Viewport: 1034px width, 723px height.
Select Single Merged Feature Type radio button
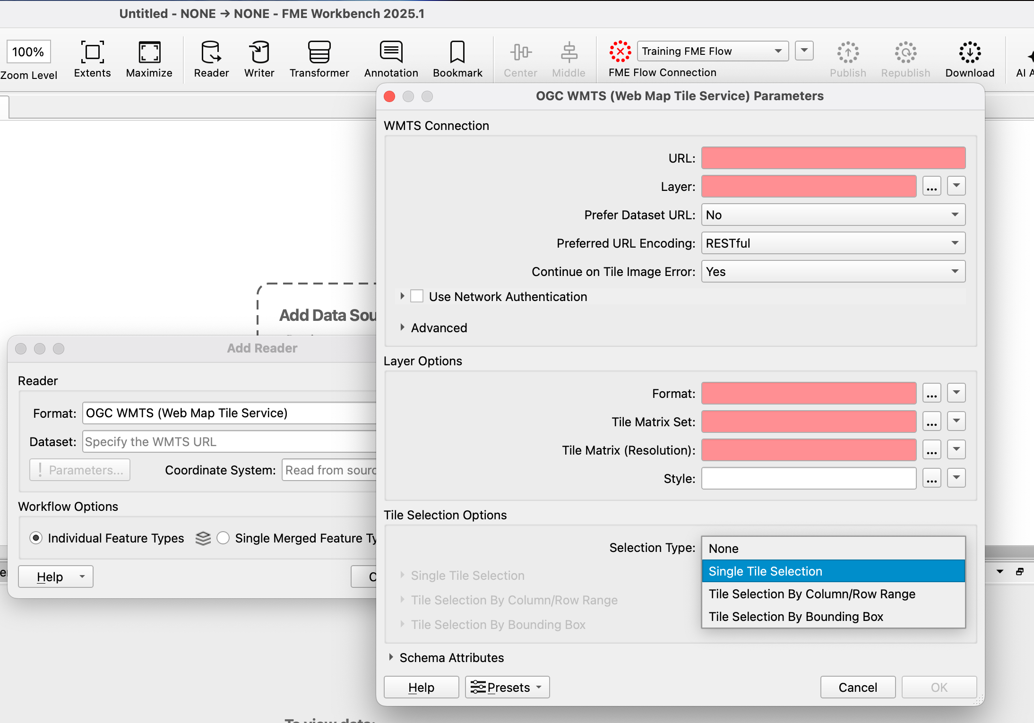(223, 538)
